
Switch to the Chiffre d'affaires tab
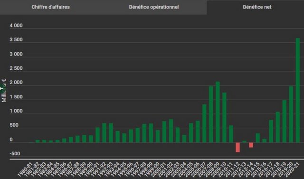(51, 7)
